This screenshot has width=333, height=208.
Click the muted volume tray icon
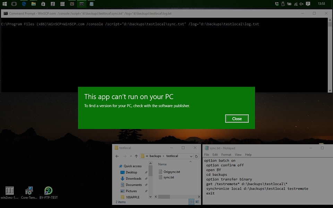click(x=301, y=4)
